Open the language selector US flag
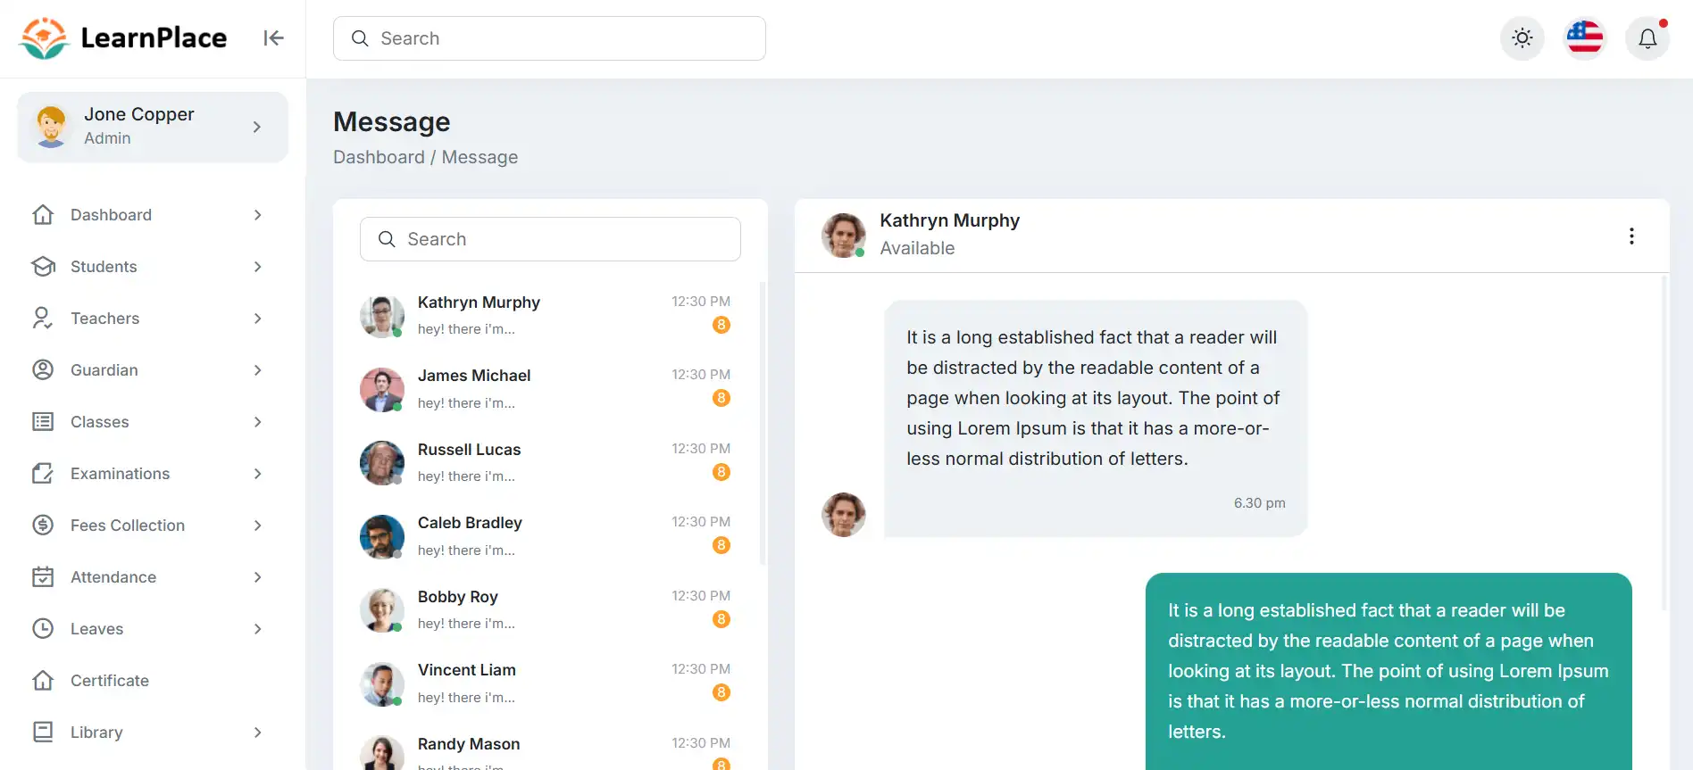The image size is (1693, 770). pyautogui.click(x=1585, y=38)
